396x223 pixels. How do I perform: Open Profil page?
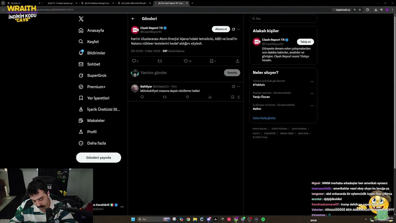click(88, 132)
